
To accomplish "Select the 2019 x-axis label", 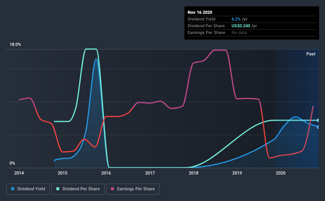I will click(x=237, y=173).
